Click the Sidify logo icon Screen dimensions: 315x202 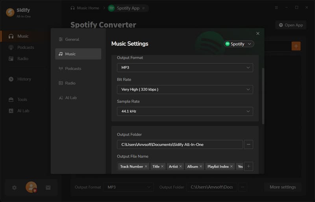10,12
